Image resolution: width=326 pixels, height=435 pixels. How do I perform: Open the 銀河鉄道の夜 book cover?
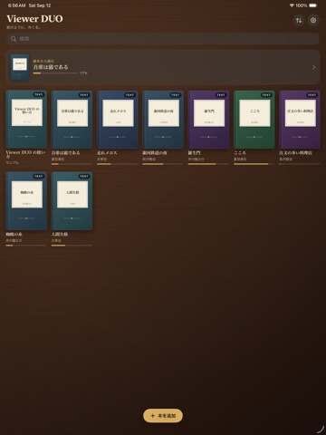point(163,119)
